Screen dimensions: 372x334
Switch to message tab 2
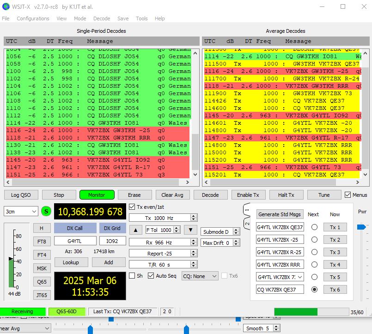(247, 224)
